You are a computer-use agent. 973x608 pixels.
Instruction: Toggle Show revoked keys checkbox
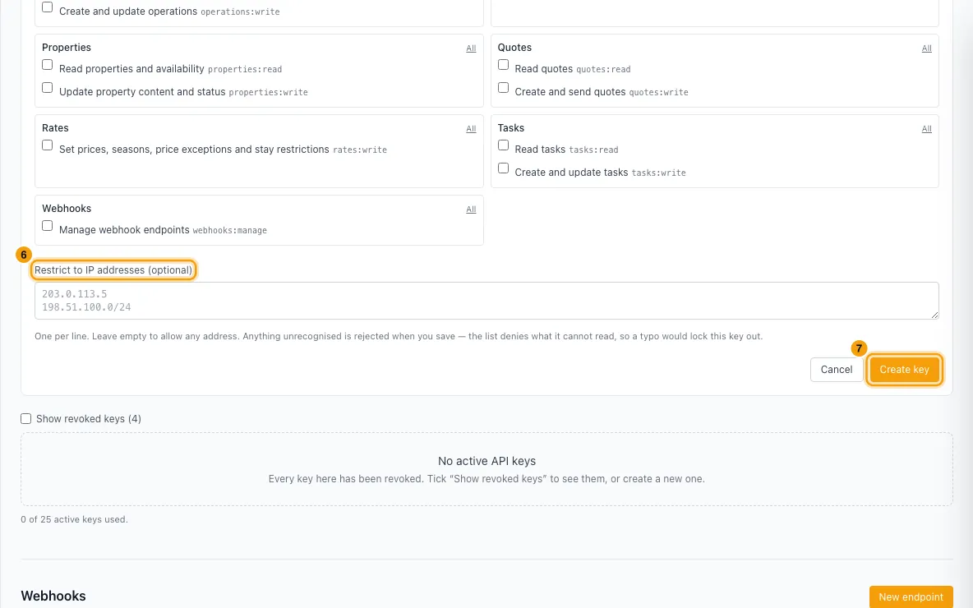[x=26, y=419]
